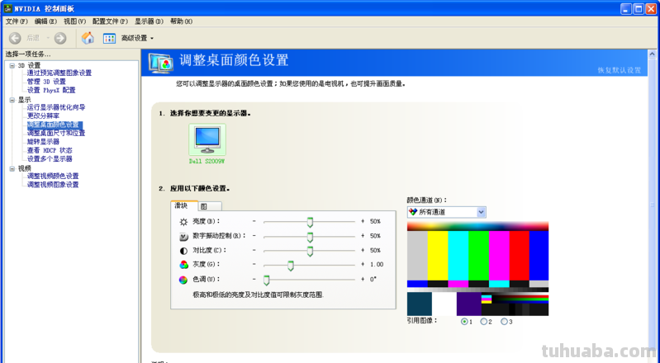Open the 配置文件(P) menu
The image size is (660, 363).
[111, 21]
